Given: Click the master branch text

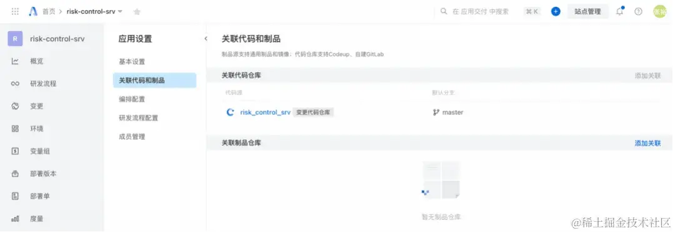Looking at the screenshot, I should [x=453, y=112].
